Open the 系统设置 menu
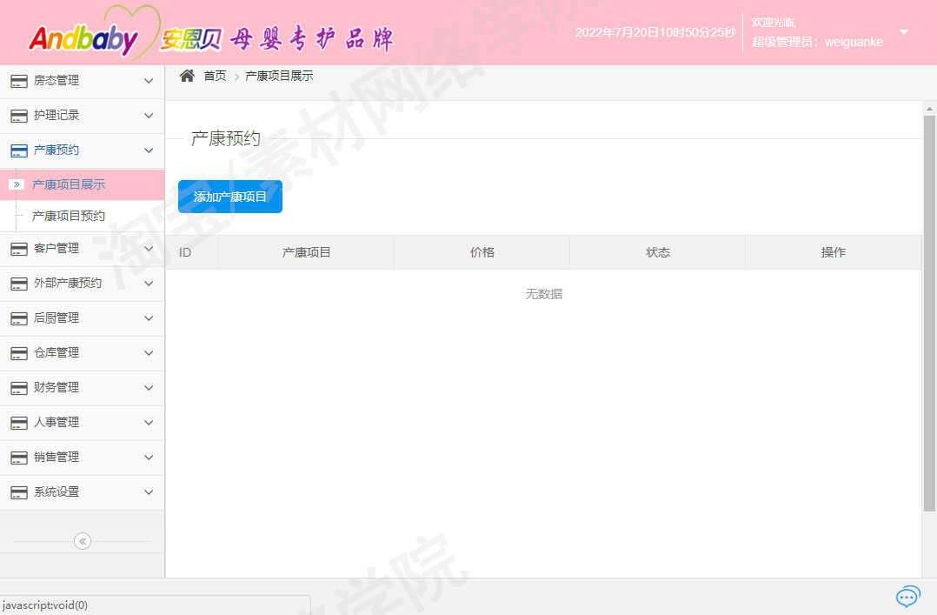Screen dimensions: 937x615 coord(82,492)
